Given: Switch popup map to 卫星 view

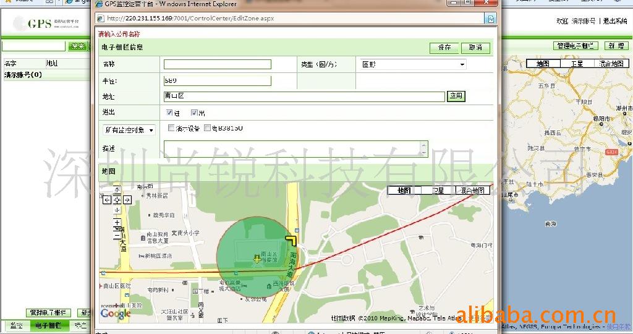Looking at the screenshot, I should tap(438, 191).
